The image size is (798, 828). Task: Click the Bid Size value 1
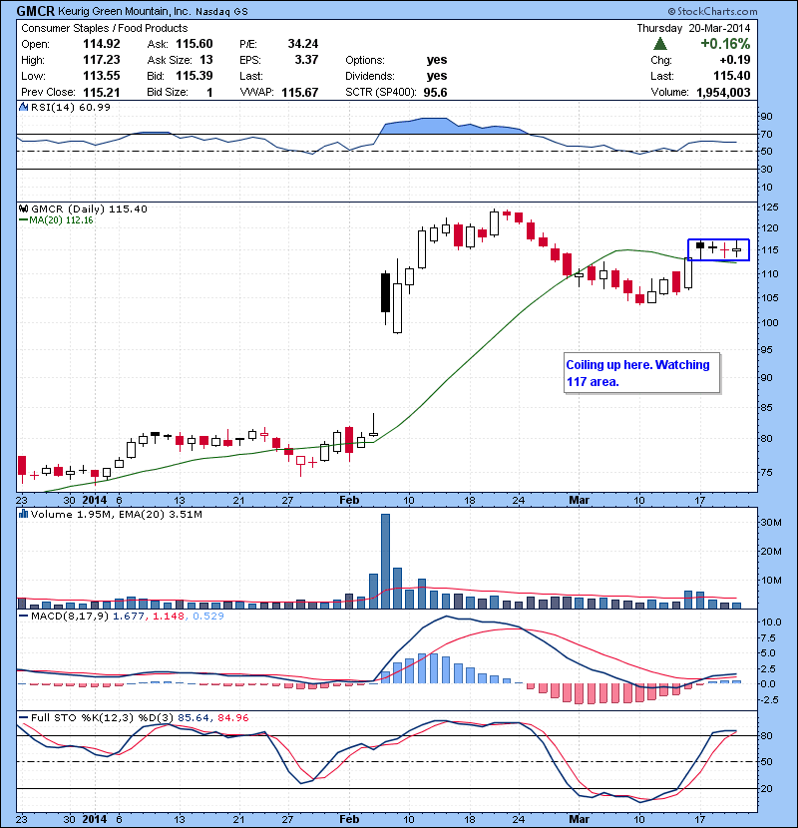coord(209,92)
